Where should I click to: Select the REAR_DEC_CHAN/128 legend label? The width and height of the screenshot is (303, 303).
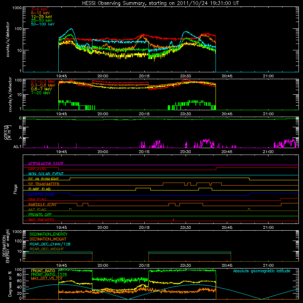coord(50,244)
